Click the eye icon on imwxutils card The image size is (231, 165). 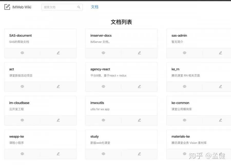coord(103,120)
